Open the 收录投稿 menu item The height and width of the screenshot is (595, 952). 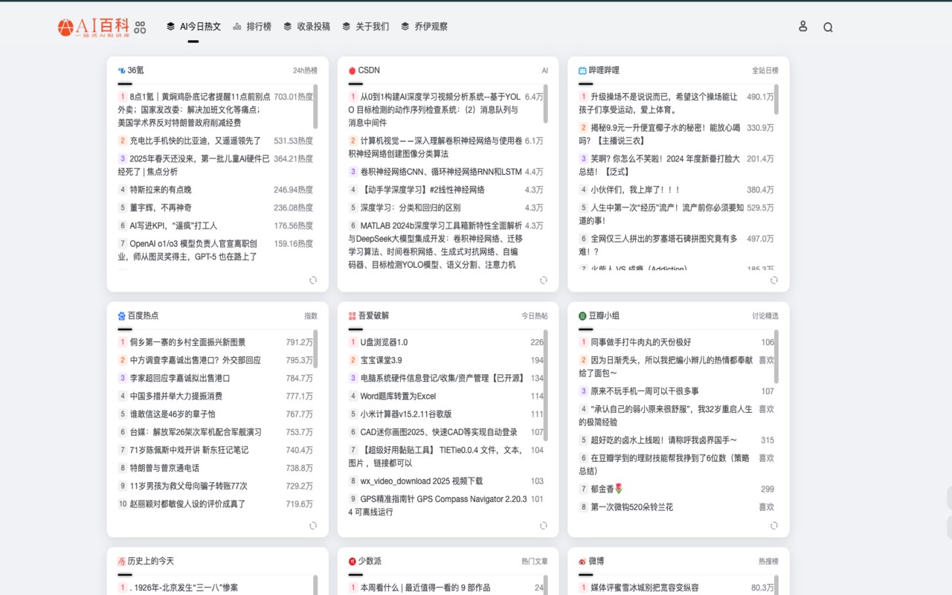(x=306, y=27)
